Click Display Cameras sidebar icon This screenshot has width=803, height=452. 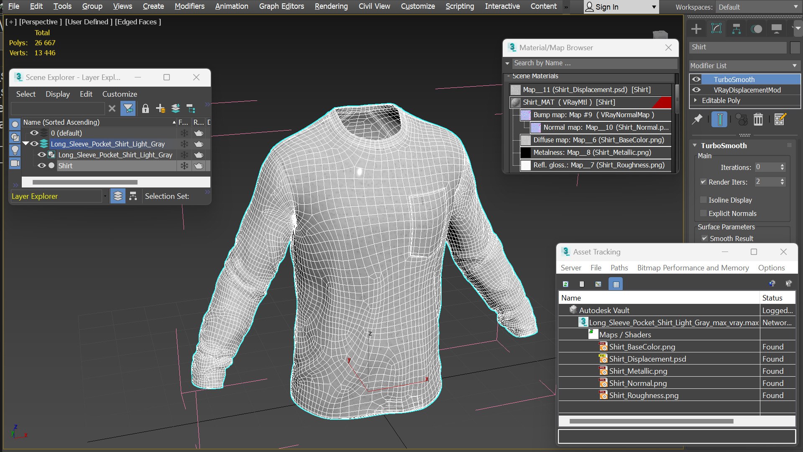coord(15,163)
